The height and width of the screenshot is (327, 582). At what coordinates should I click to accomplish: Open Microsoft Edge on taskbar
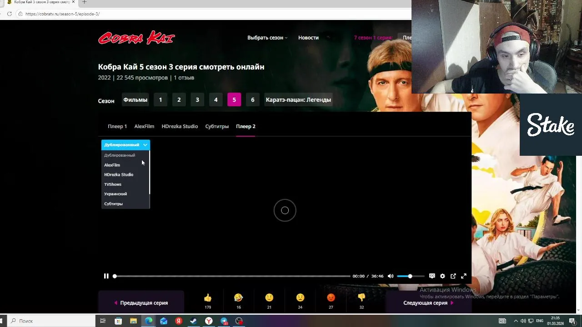pos(149,321)
